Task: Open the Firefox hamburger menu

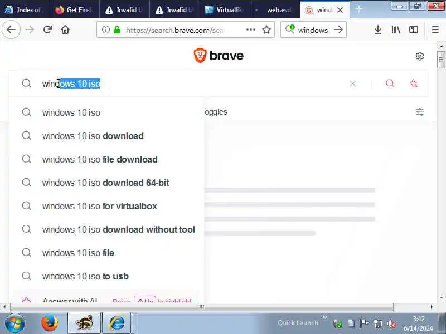Action: [x=435, y=30]
